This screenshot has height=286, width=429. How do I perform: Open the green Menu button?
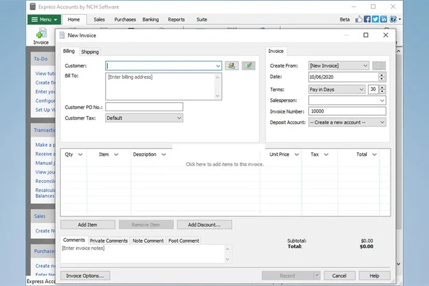point(44,19)
